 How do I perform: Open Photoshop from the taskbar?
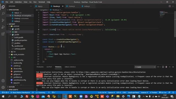tap(59, 97)
